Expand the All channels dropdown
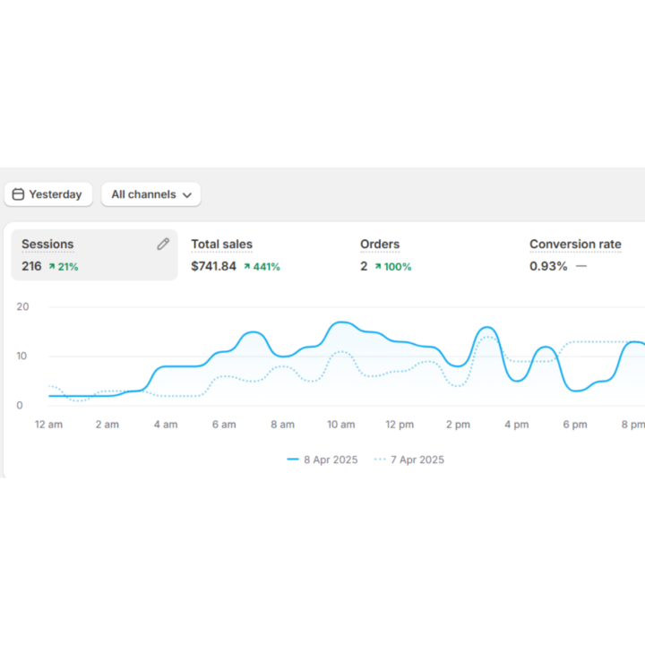 pyautogui.click(x=151, y=194)
